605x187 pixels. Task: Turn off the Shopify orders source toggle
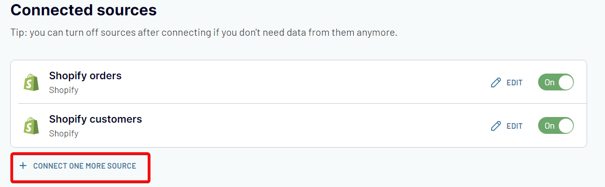(x=556, y=82)
